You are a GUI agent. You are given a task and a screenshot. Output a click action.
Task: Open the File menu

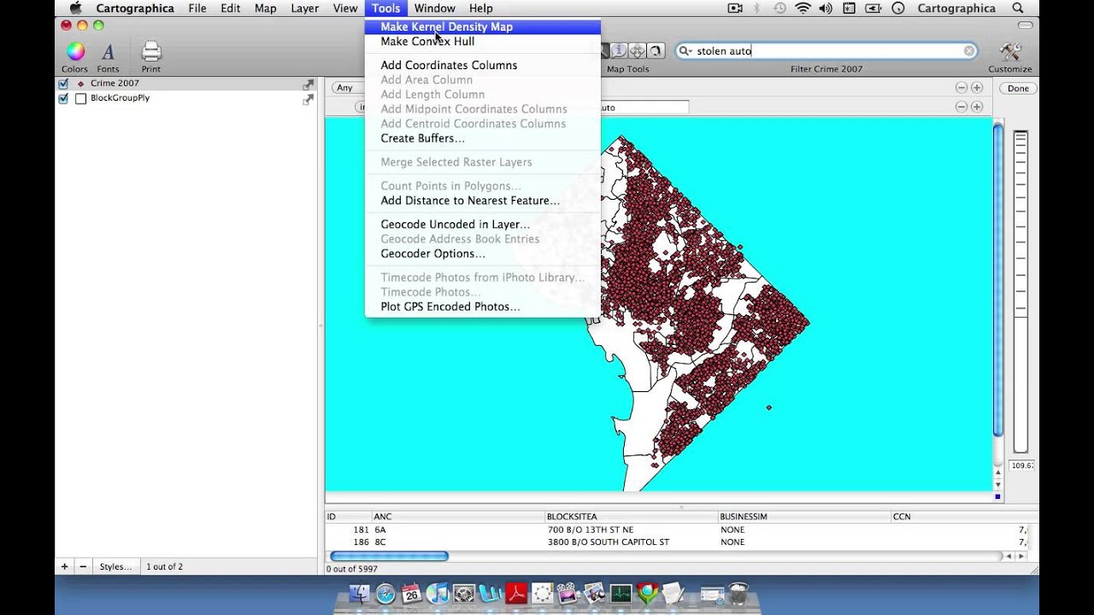197,9
